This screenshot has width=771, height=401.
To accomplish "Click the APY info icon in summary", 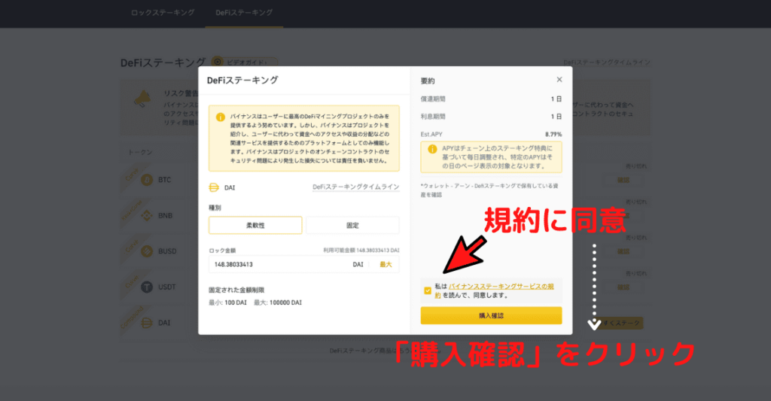I will tap(432, 149).
